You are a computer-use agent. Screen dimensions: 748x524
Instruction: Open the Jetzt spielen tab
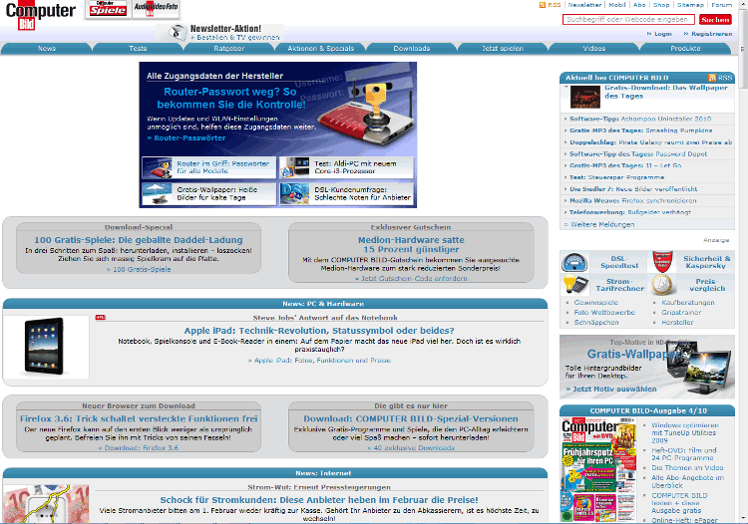coord(503,48)
